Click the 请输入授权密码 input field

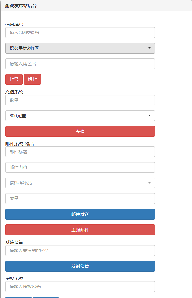80,287
